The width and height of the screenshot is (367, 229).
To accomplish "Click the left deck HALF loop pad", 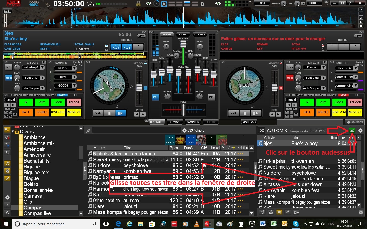I will tap(26, 112).
